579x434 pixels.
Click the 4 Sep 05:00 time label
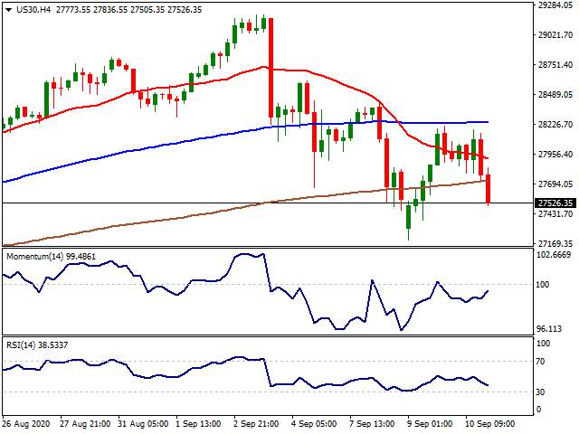(315, 423)
